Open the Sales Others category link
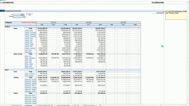189x106 pixels. pos(28,52)
